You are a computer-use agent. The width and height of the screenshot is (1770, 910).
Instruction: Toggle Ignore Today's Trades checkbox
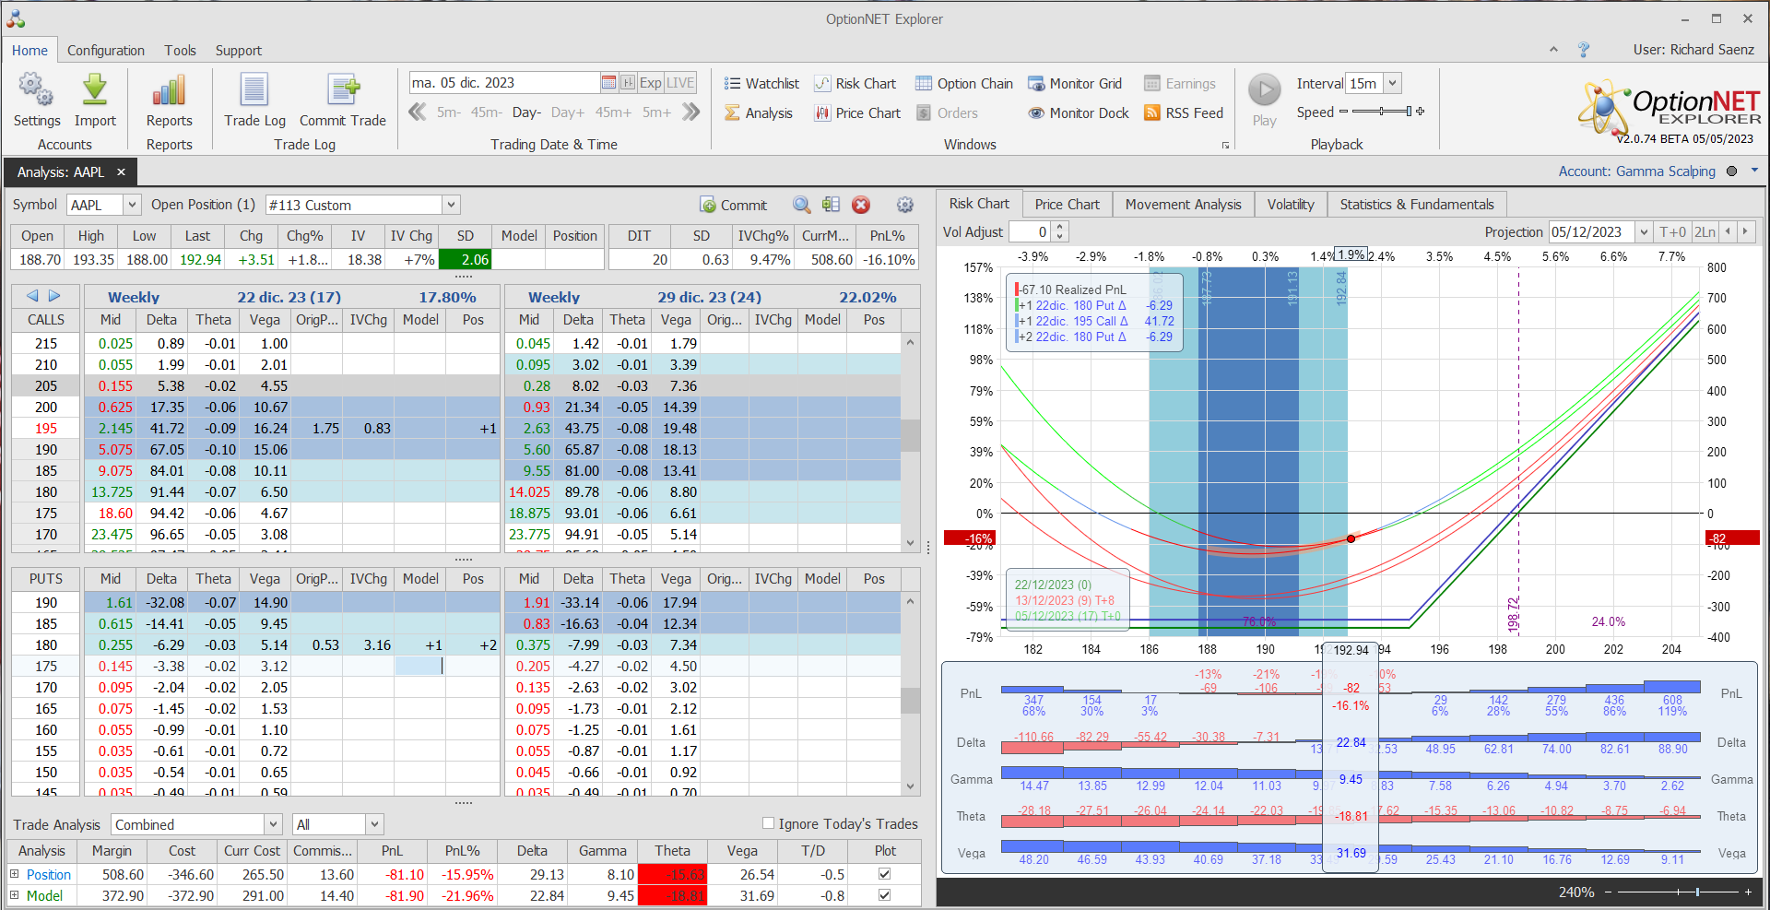coord(768,823)
